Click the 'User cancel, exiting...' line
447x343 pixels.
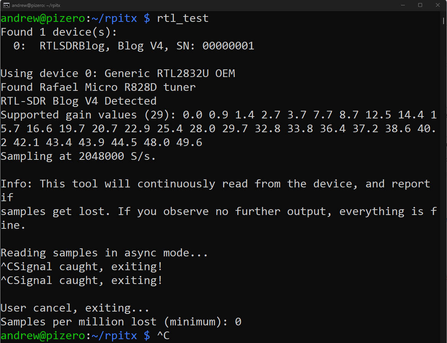click(x=75, y=308)
